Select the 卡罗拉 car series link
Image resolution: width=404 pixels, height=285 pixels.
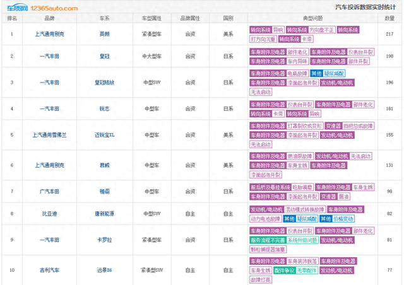[x=104, y=240]
